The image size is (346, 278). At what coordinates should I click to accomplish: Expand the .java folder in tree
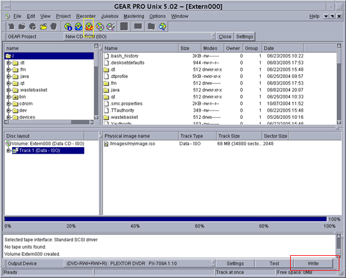tap(8, 77)
